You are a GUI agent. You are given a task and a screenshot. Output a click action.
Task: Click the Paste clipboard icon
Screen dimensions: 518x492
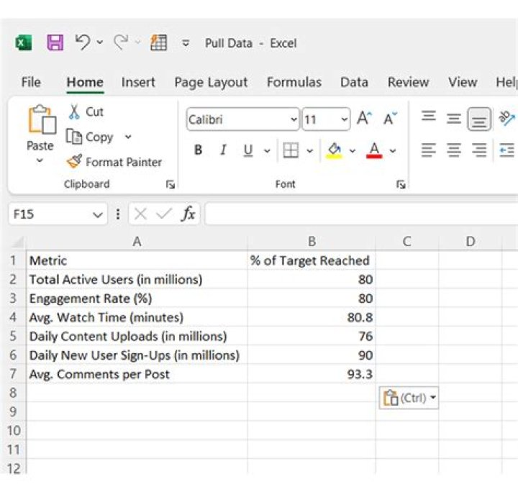pos(42,119)
